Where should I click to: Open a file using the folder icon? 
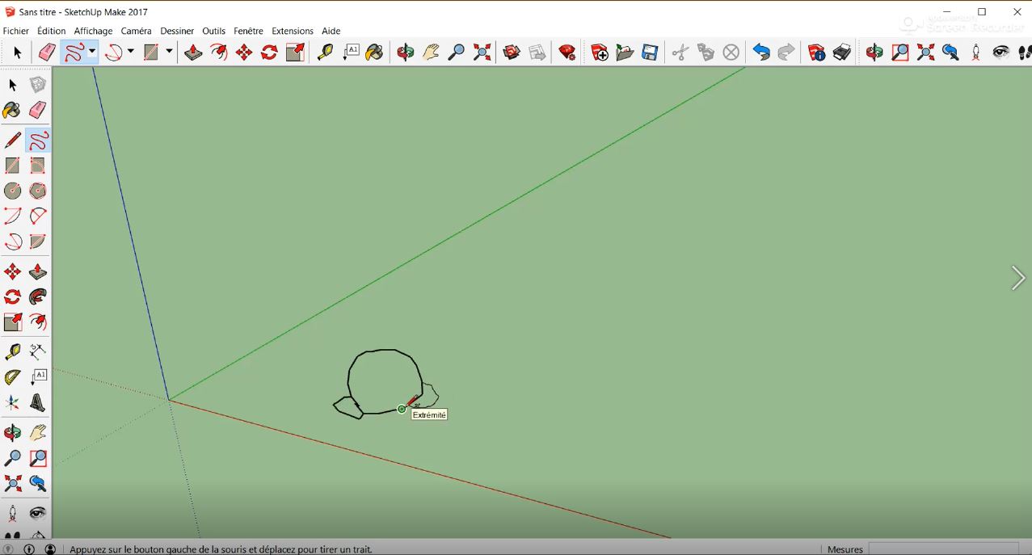coord(624,52)
